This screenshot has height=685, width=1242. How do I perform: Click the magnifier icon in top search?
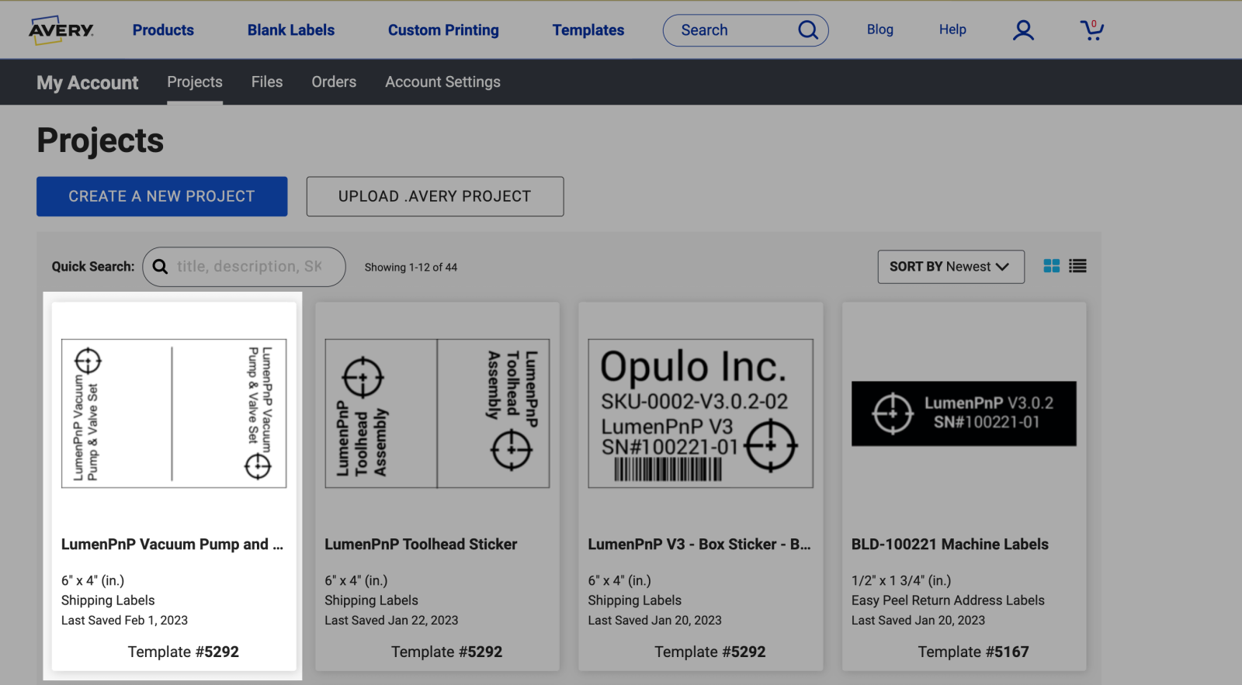click(x=808, y=30)
